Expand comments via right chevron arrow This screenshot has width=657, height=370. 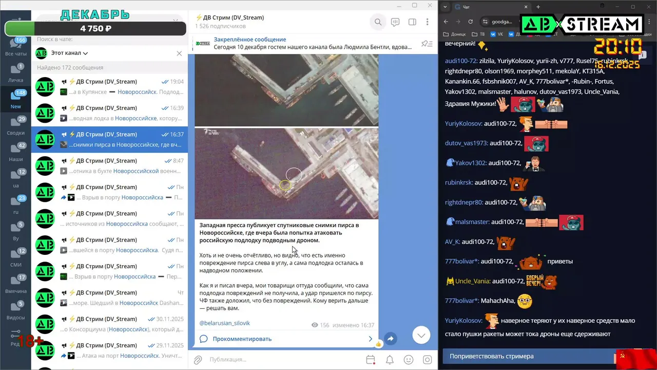pos(371,339)
